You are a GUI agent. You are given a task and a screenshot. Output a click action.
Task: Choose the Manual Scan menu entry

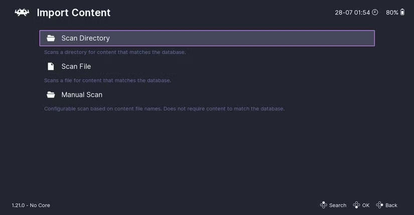click(x=82, y=95)
